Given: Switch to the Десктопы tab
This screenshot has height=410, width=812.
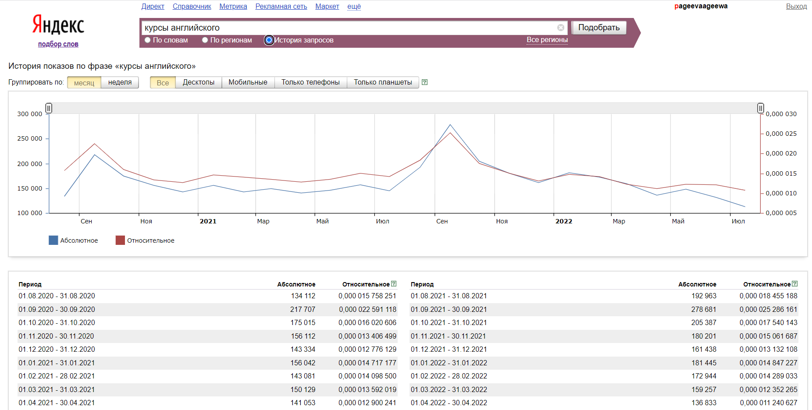Looking at the screenshot, I should (x=199, y=82).
